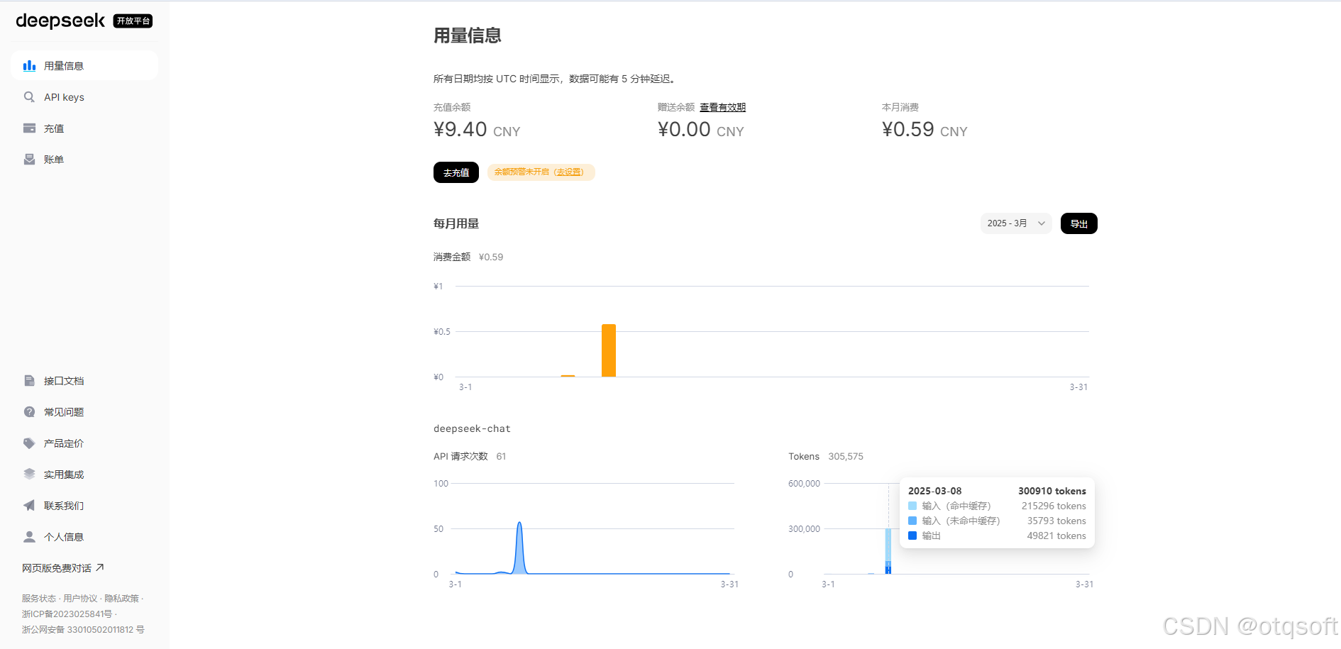Click the medium blue 输入(未命中缓存) legend swatch
Screen dimensions: 1341x649
(x=912, y=521)
